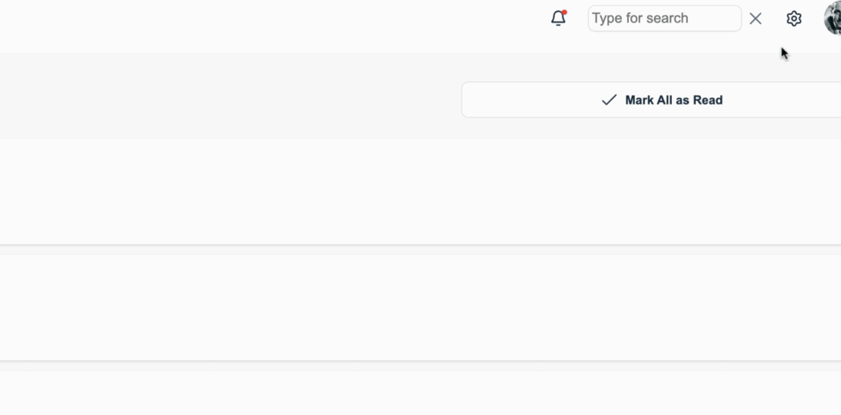Click the checkmark icon in Mark All as Read
Image resolution: width=841 pixels, height=415 pixels.
coord(609,100)
